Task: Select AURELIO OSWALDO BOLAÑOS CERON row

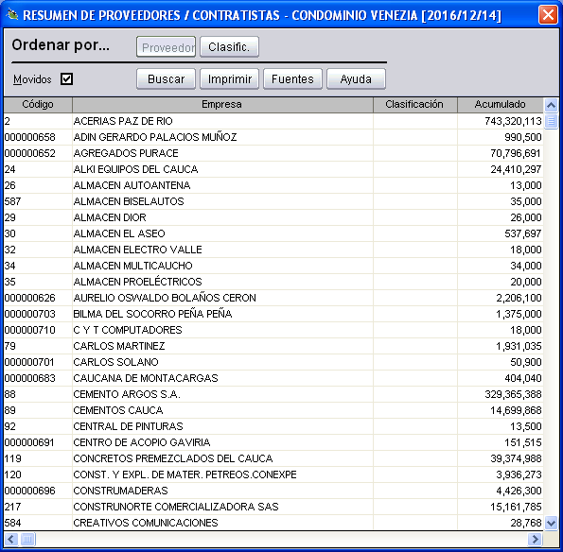Action: pyautogui.click(x=273, y=298)
